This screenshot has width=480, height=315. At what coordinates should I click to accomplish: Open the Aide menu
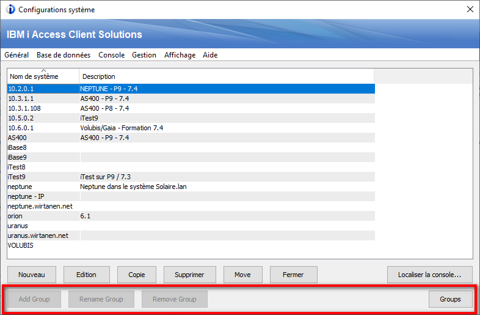tap(210, 55)
